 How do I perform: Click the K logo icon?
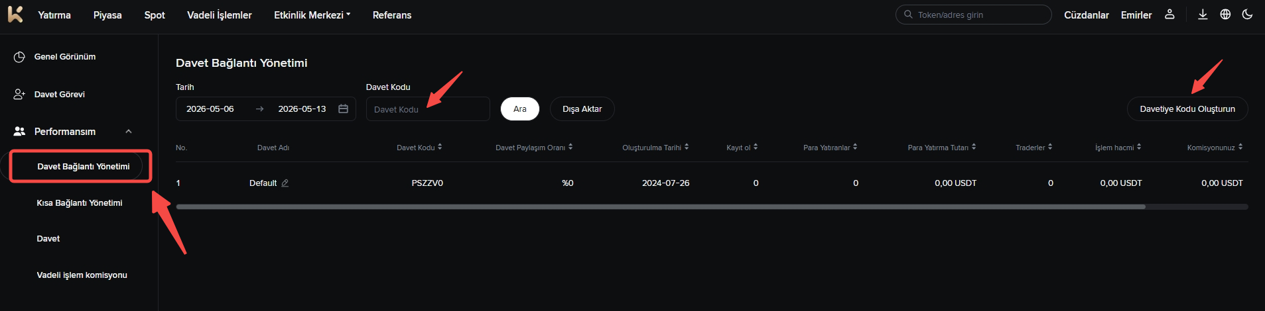click(15, 15)
